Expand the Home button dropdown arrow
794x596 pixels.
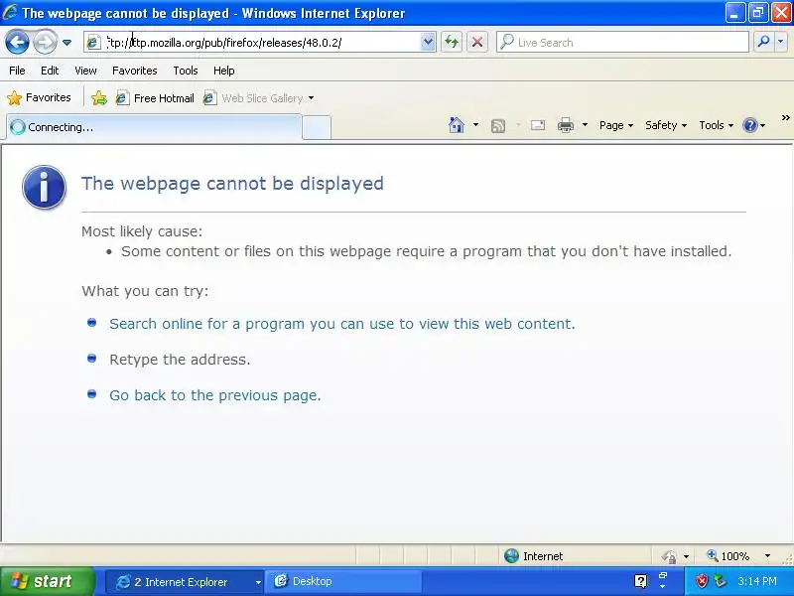[x=476, y=125]
